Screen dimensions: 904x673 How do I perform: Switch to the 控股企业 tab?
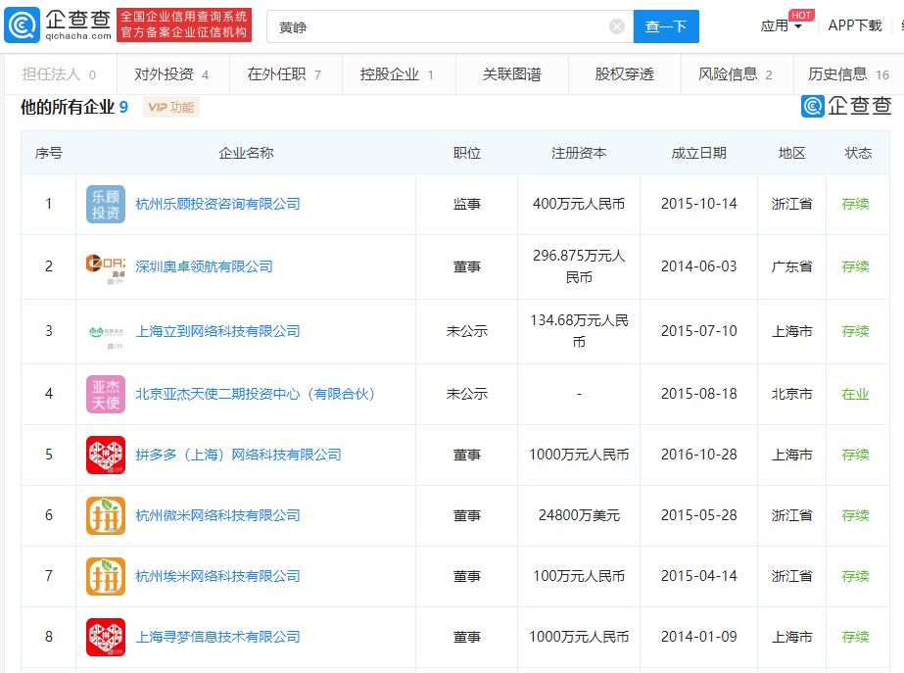[399, 74]
